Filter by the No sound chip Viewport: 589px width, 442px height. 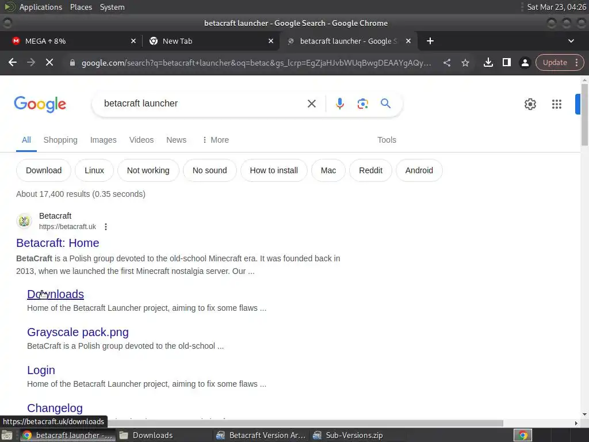[209, 170]
